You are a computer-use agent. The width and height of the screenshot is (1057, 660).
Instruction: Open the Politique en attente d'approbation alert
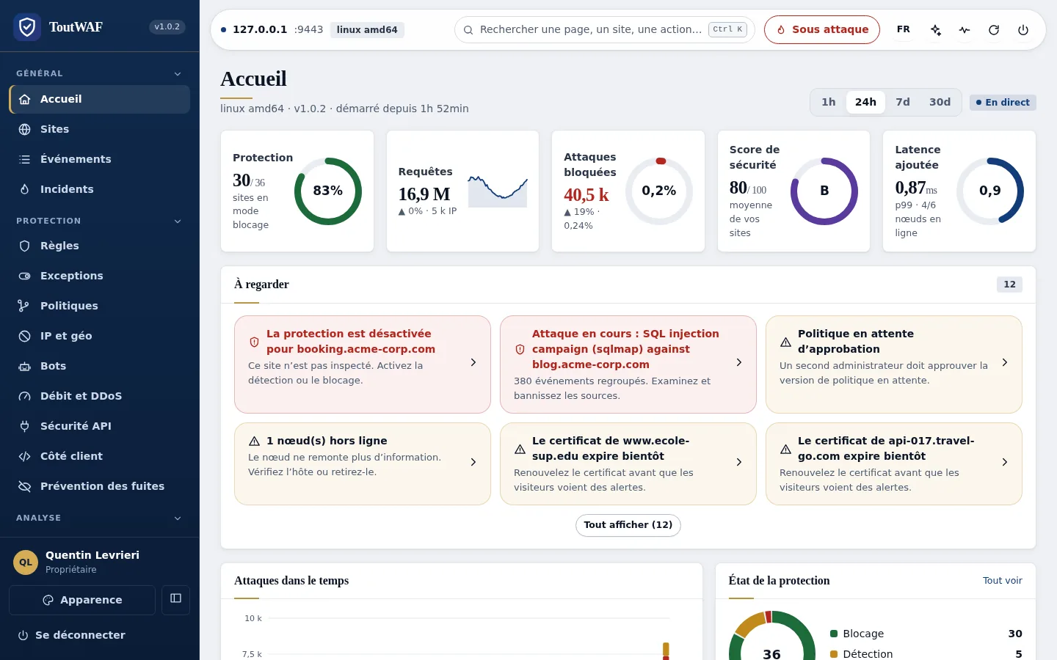[x=894, y=364]
